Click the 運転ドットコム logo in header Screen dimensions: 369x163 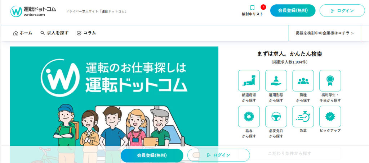tap(33, 11)
